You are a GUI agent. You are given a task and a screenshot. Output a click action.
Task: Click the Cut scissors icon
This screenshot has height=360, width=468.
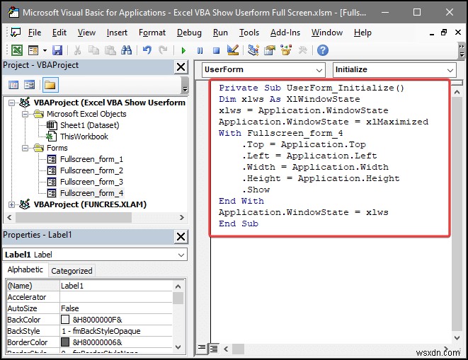[77, 50]
